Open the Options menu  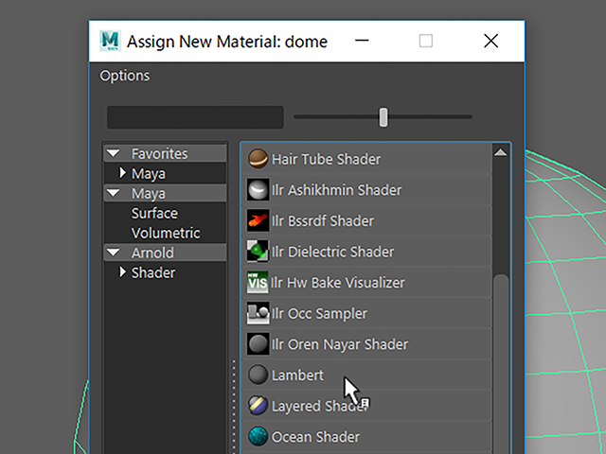click(124, 76)
